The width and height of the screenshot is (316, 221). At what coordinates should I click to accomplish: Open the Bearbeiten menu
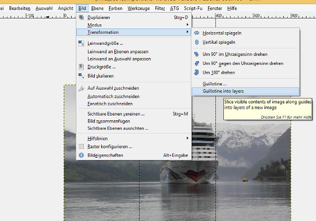[x=19, y=8]
